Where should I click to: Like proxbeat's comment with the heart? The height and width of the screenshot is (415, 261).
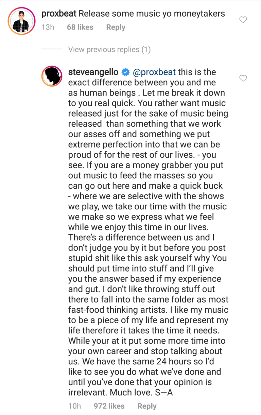[x=243, y=20]
